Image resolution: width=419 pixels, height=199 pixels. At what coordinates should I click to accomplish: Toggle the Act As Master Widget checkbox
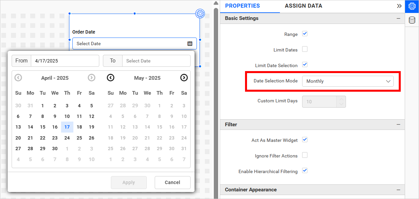point(305,140)
